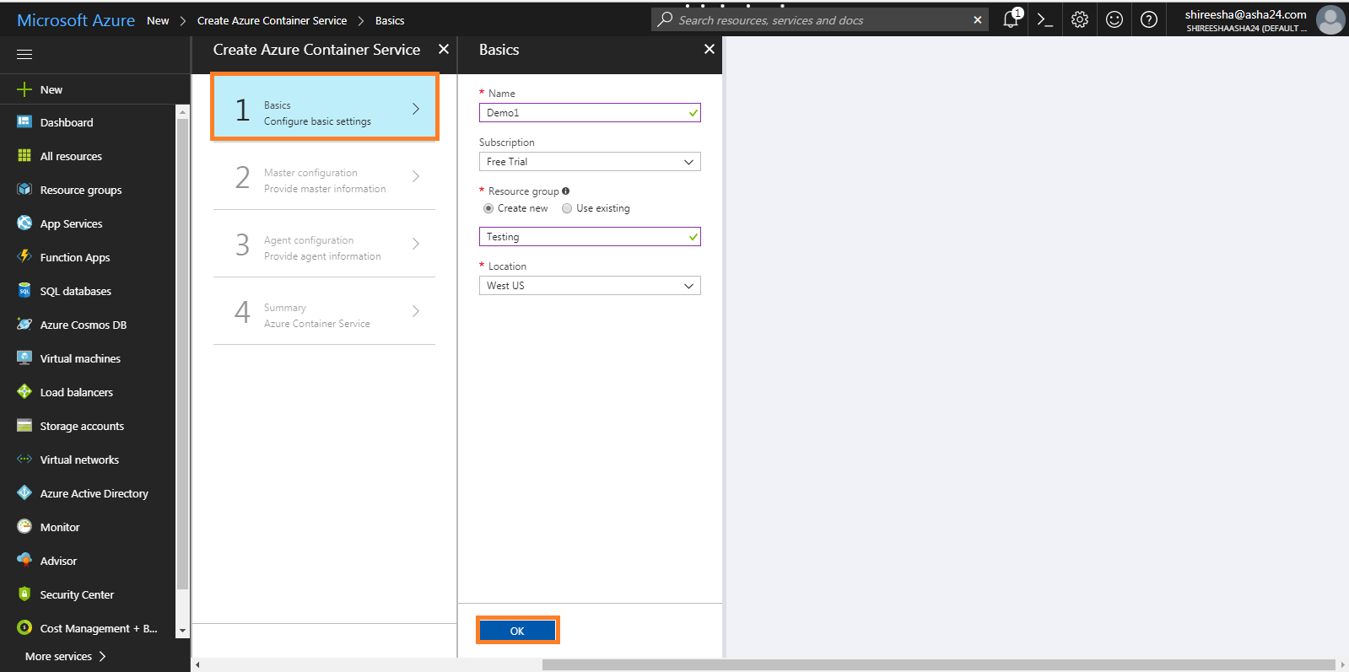
Task: Open Dashboard icon in sidebar
Action: click(24, 122)
